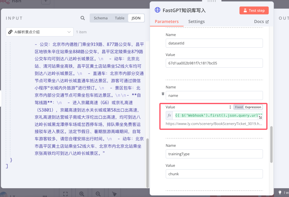Screen dimensions: 289x197
Task: Click the resolved URL preview text
Action: (214, 124)
